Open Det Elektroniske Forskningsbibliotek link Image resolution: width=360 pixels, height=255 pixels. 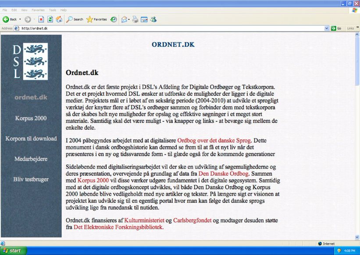[x=118, y=227]
